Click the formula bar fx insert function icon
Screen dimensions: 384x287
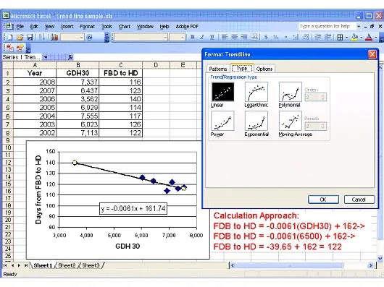point(70,57)
